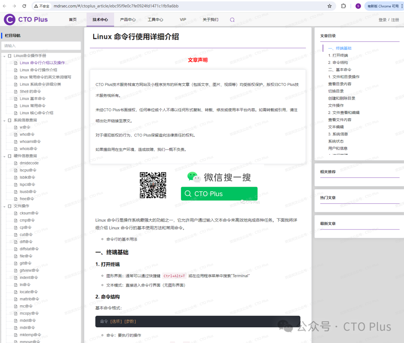Jump to 2. 命令结构 in article directory
This screenshot has width=404, height=343.
pyautogui.click(x=338, y=62)
